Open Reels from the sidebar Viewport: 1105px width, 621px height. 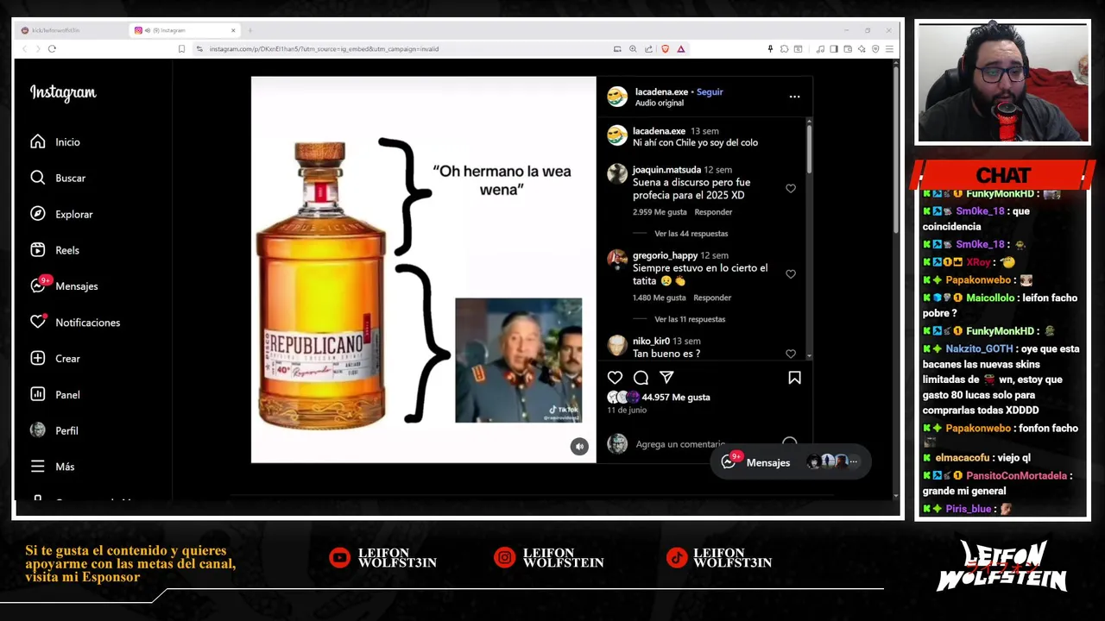[x=54, y=250]
